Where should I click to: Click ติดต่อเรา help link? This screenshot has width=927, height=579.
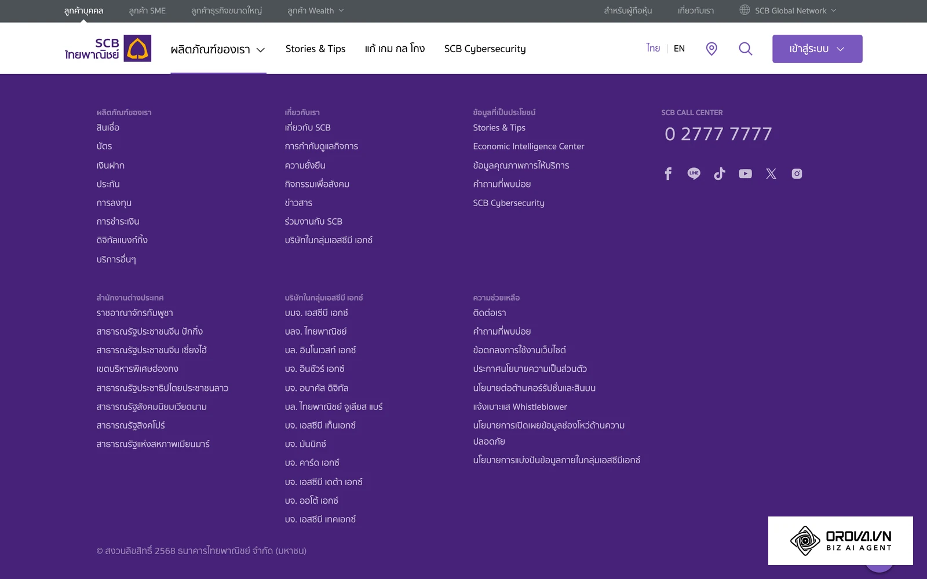point(490,313)
